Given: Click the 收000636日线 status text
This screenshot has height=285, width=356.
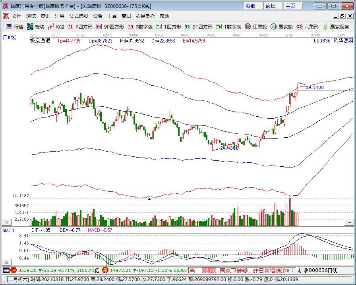Looking at the screenshot, I should (x=320, y=270).
